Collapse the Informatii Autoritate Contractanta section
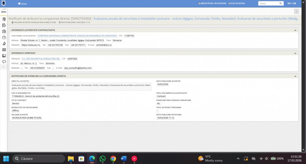The height and width of the screenshot is (164, 306). pos(295,30)
